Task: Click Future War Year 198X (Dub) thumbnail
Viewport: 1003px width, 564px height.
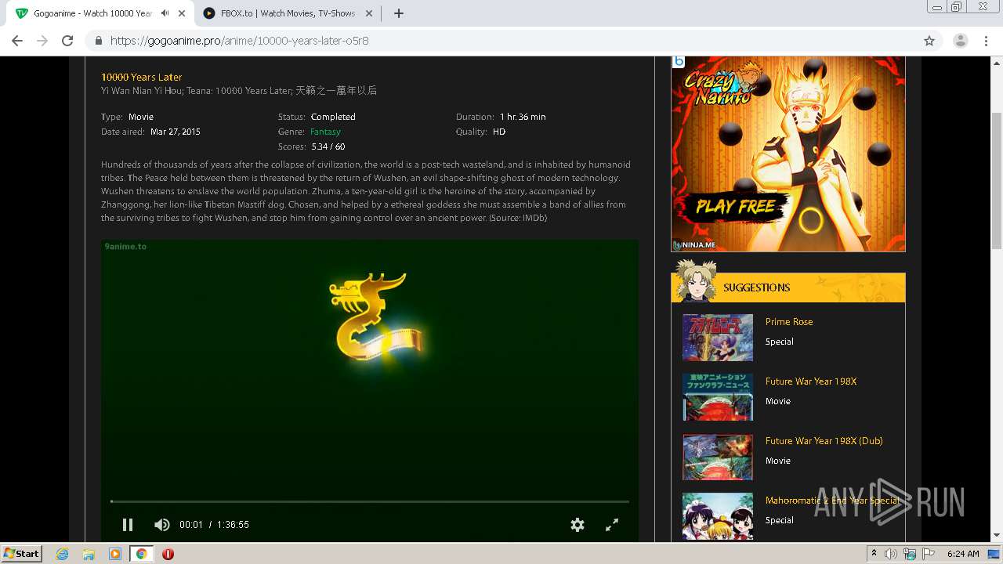Action: [x=718, y=457]
